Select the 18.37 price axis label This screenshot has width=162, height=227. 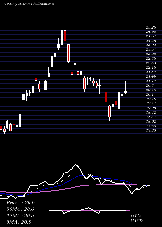tap(150, 117)
